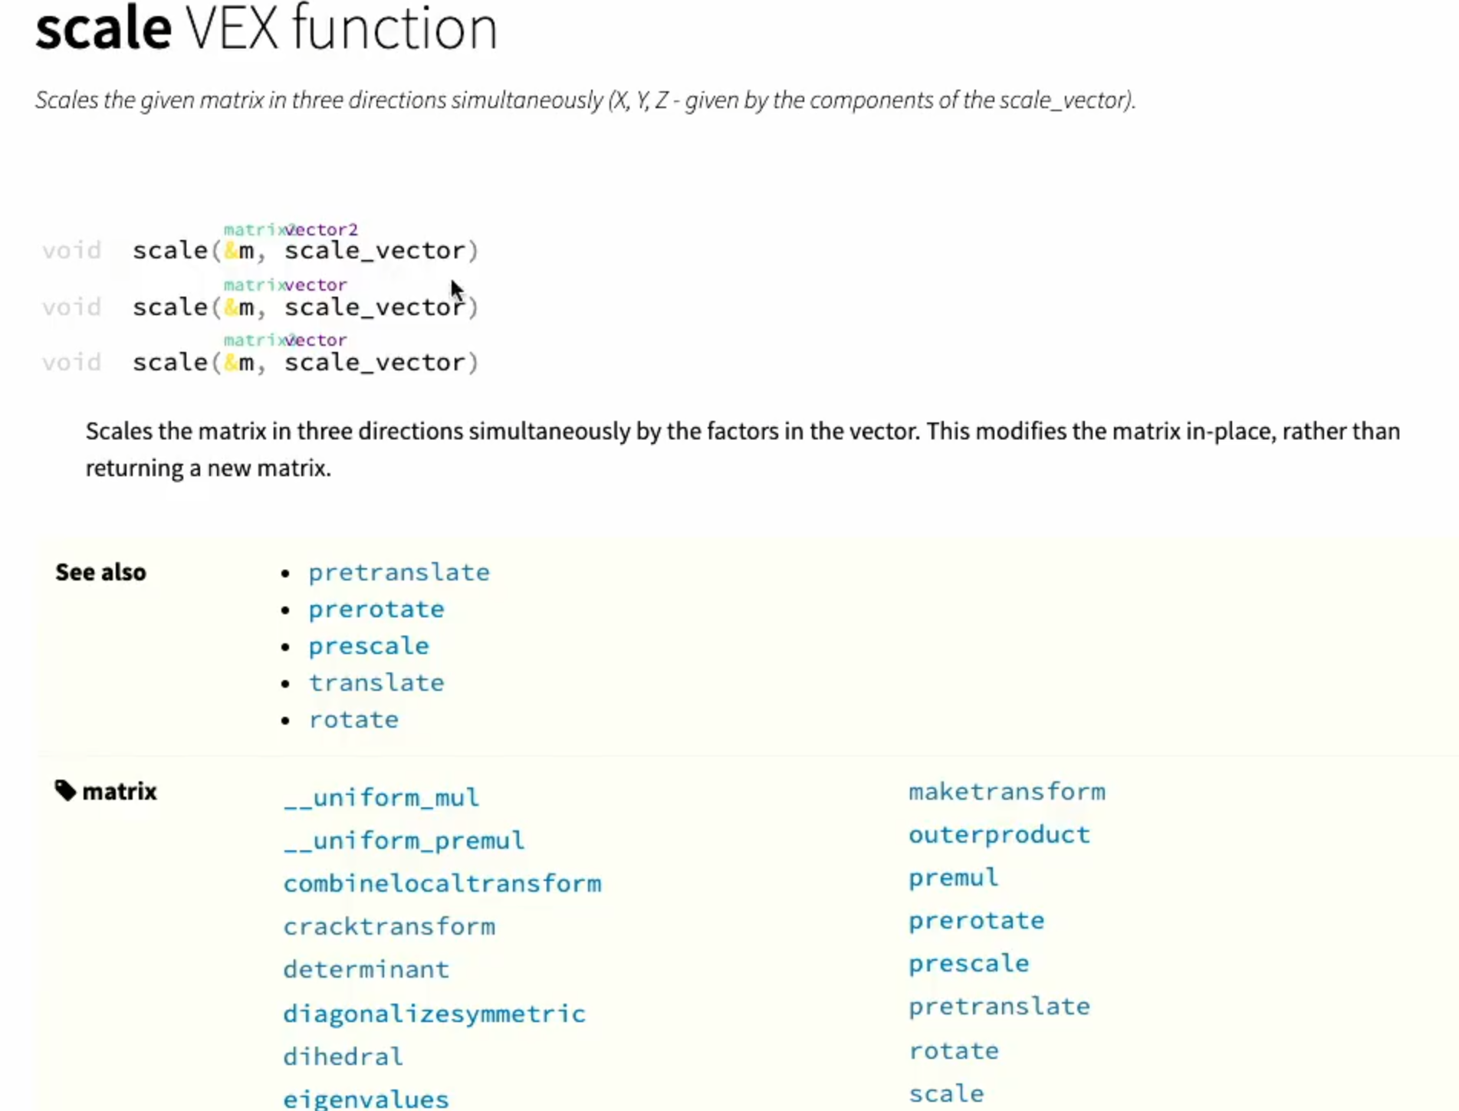Select the cracktransform function link
Viewport: 1459px width, 1111px height.
389,926
